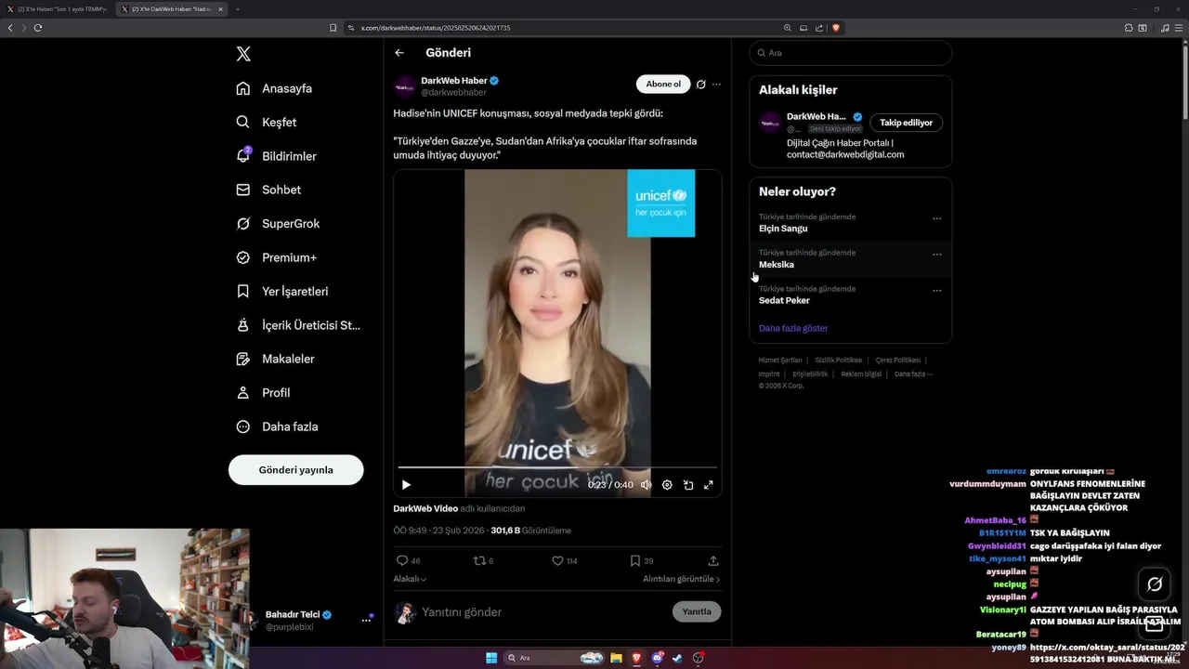Open Steam from taskbar

tap(677, 658)
